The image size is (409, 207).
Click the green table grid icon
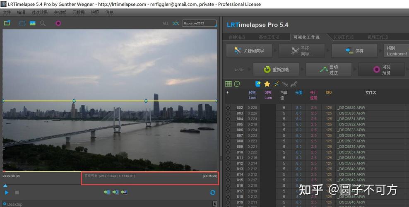pyautogui.click(x=229, y=84)
